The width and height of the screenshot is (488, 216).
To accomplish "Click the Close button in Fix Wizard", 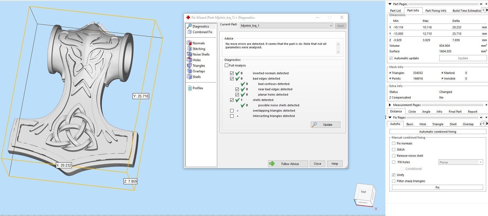I will pos(317,164).
